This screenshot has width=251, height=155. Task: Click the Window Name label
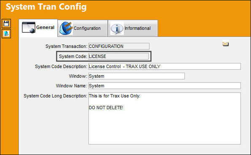pyautogui.click(x=72, y=86)
